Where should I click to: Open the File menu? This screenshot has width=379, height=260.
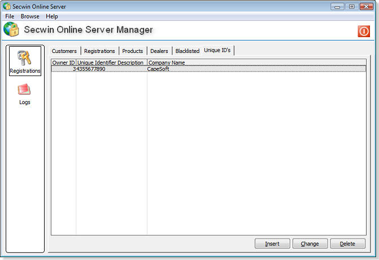pyautogui.click(x=10, y=16)
